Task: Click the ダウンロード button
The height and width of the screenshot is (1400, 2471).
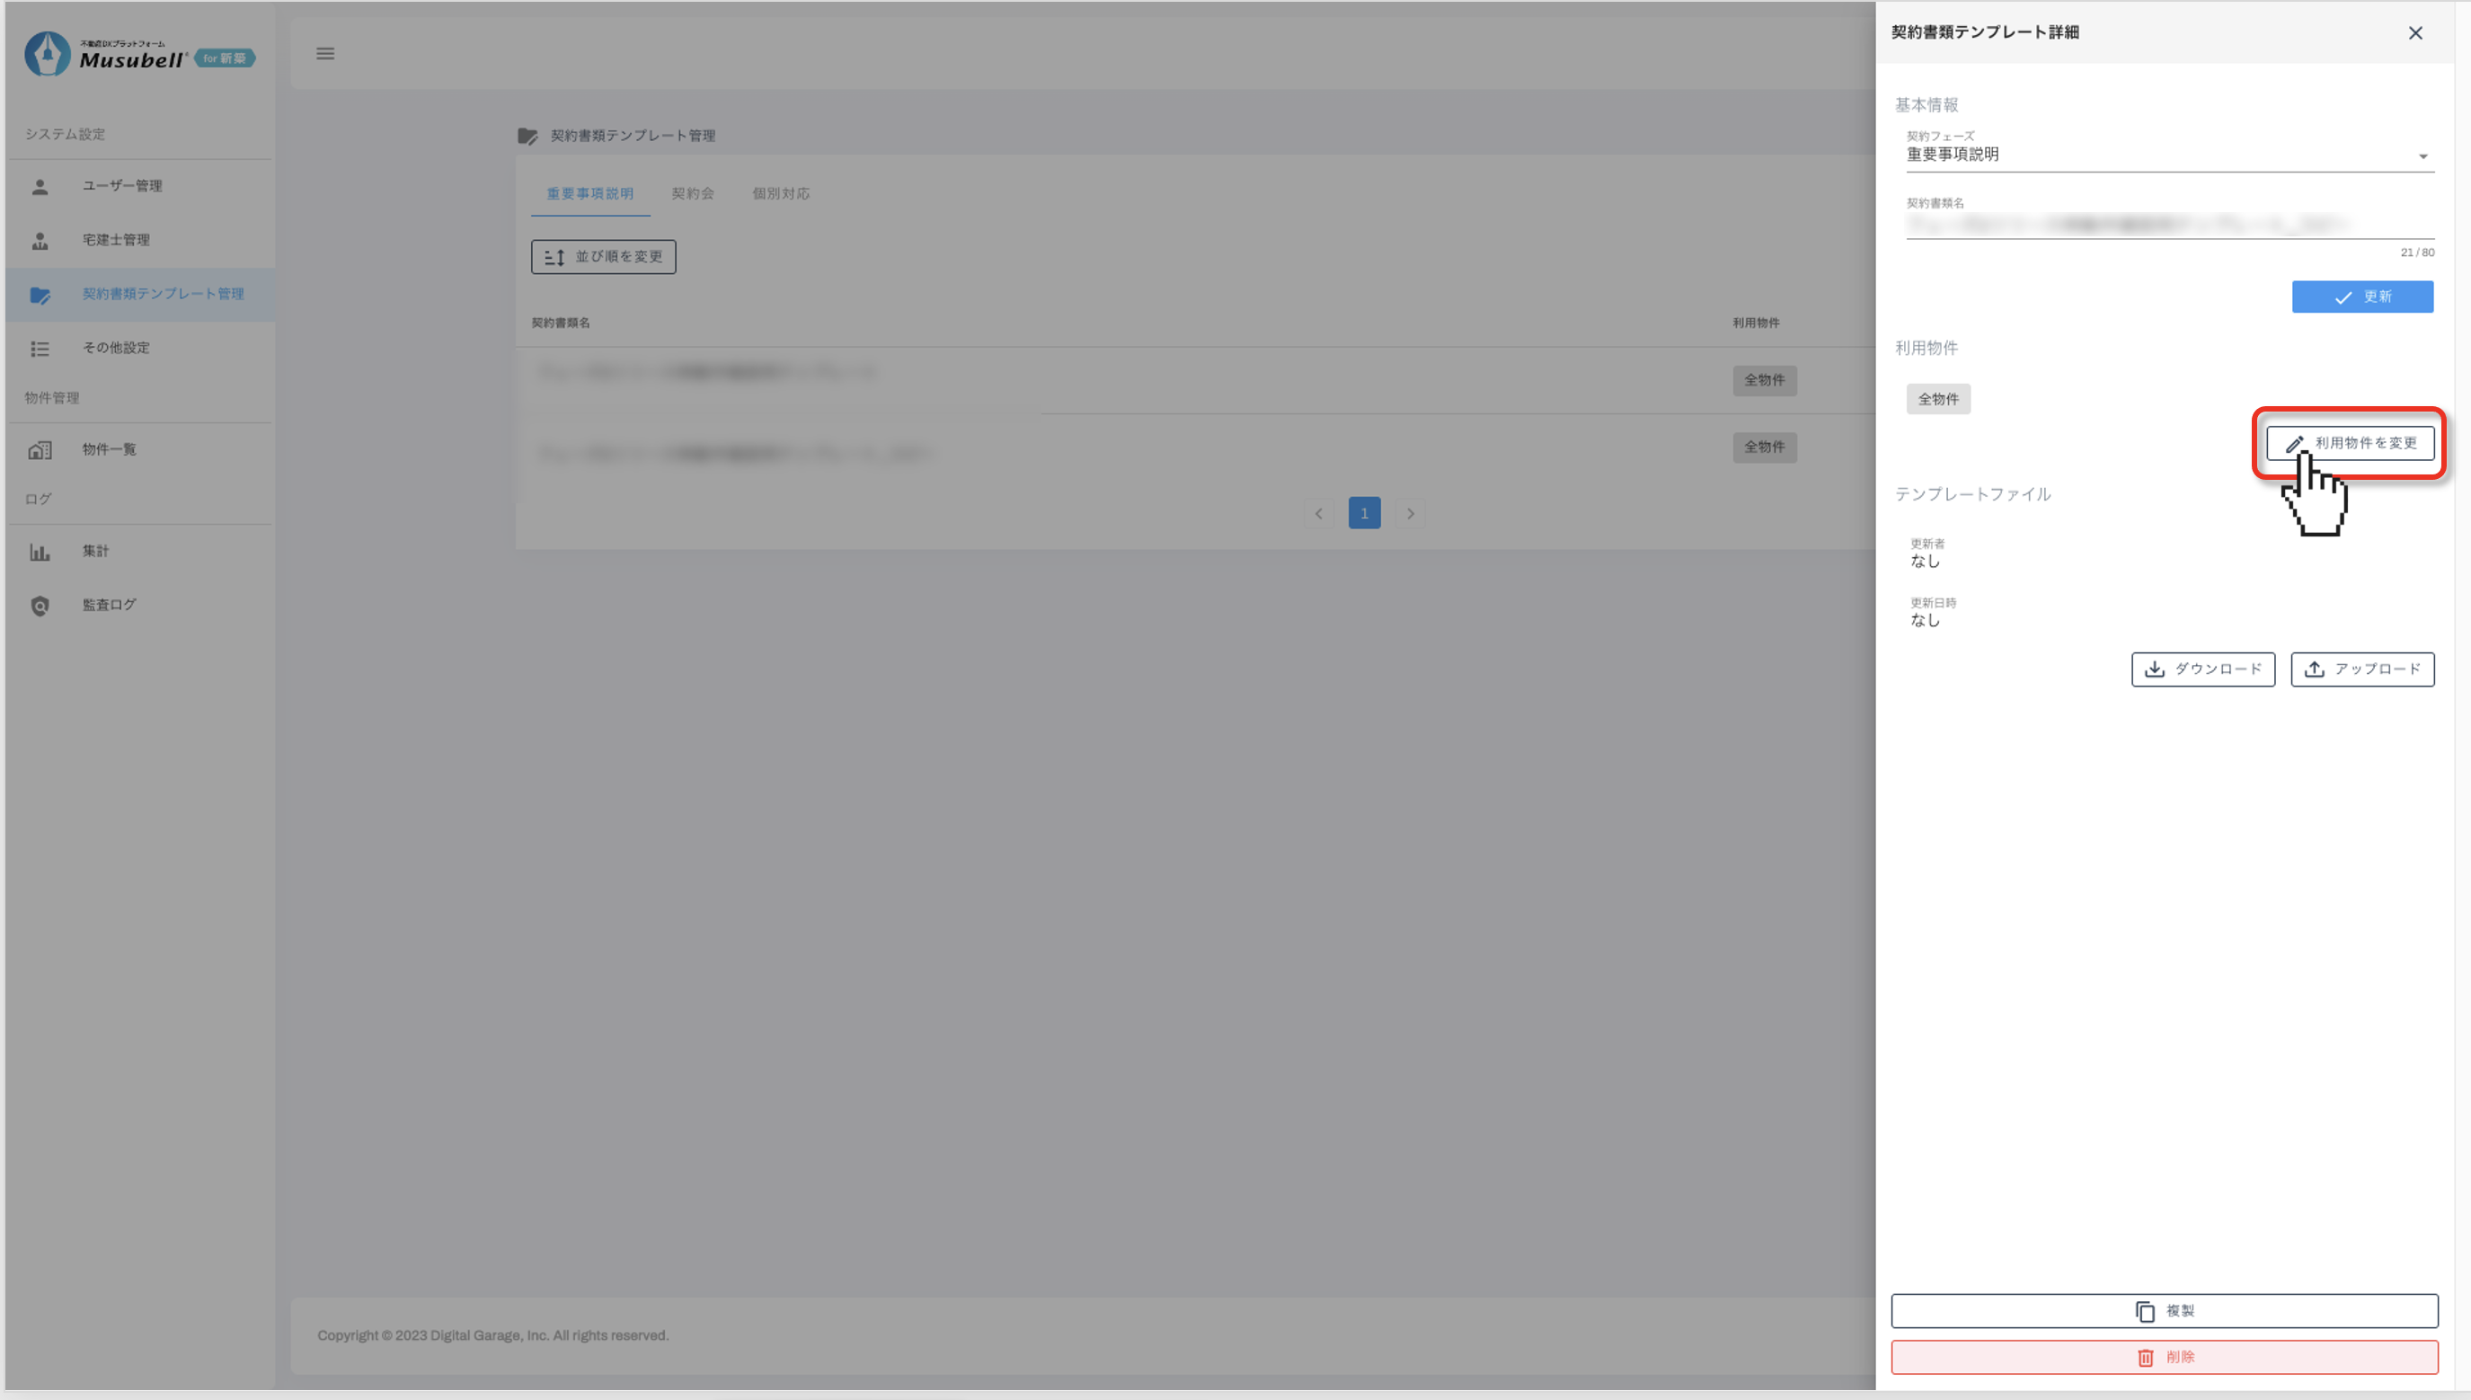Action: point(2201,669)
